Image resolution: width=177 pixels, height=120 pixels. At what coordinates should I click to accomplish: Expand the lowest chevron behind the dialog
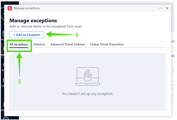coord(173,99)
